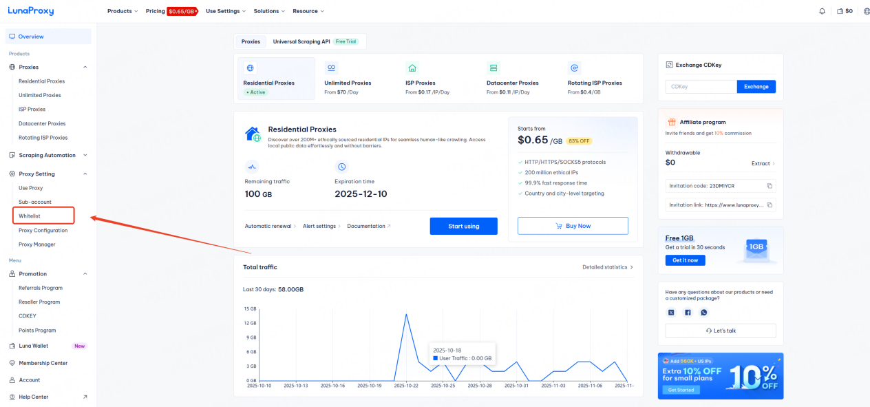Click the Datacenter Proxies server icon

pos(494,67)
